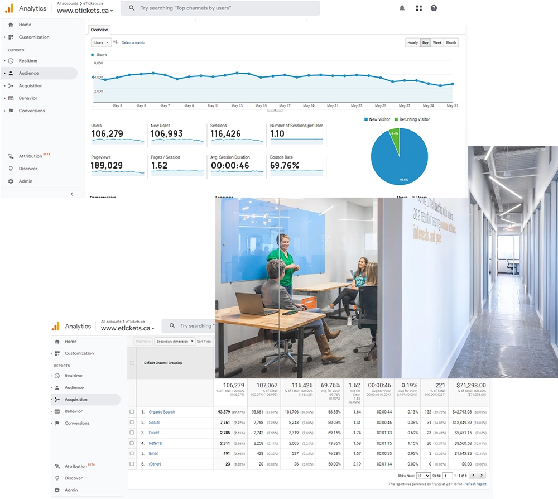
Task: Click the Select a metric link
Action: (x=133, y=43)
